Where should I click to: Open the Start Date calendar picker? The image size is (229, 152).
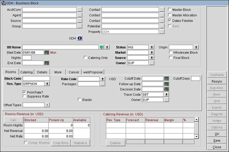[x=47, y=53]
